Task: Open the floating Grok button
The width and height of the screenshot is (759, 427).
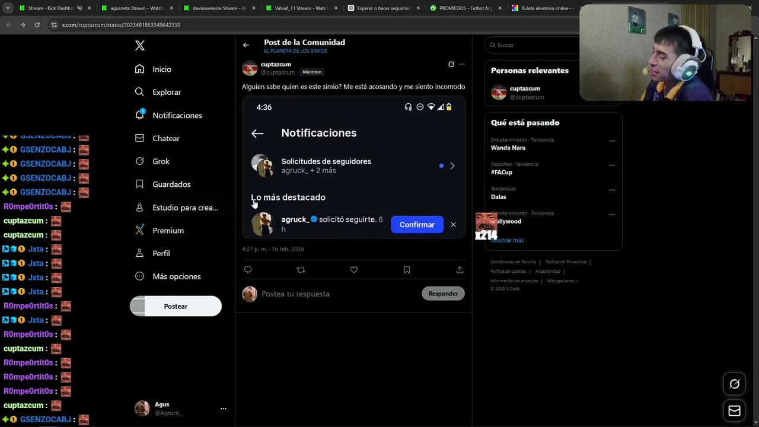Action: [x=735, y=384]
